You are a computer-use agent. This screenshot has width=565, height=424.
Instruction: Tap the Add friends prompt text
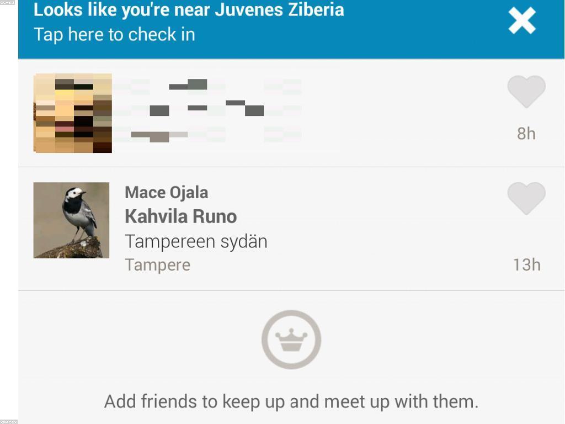point(291,401)
